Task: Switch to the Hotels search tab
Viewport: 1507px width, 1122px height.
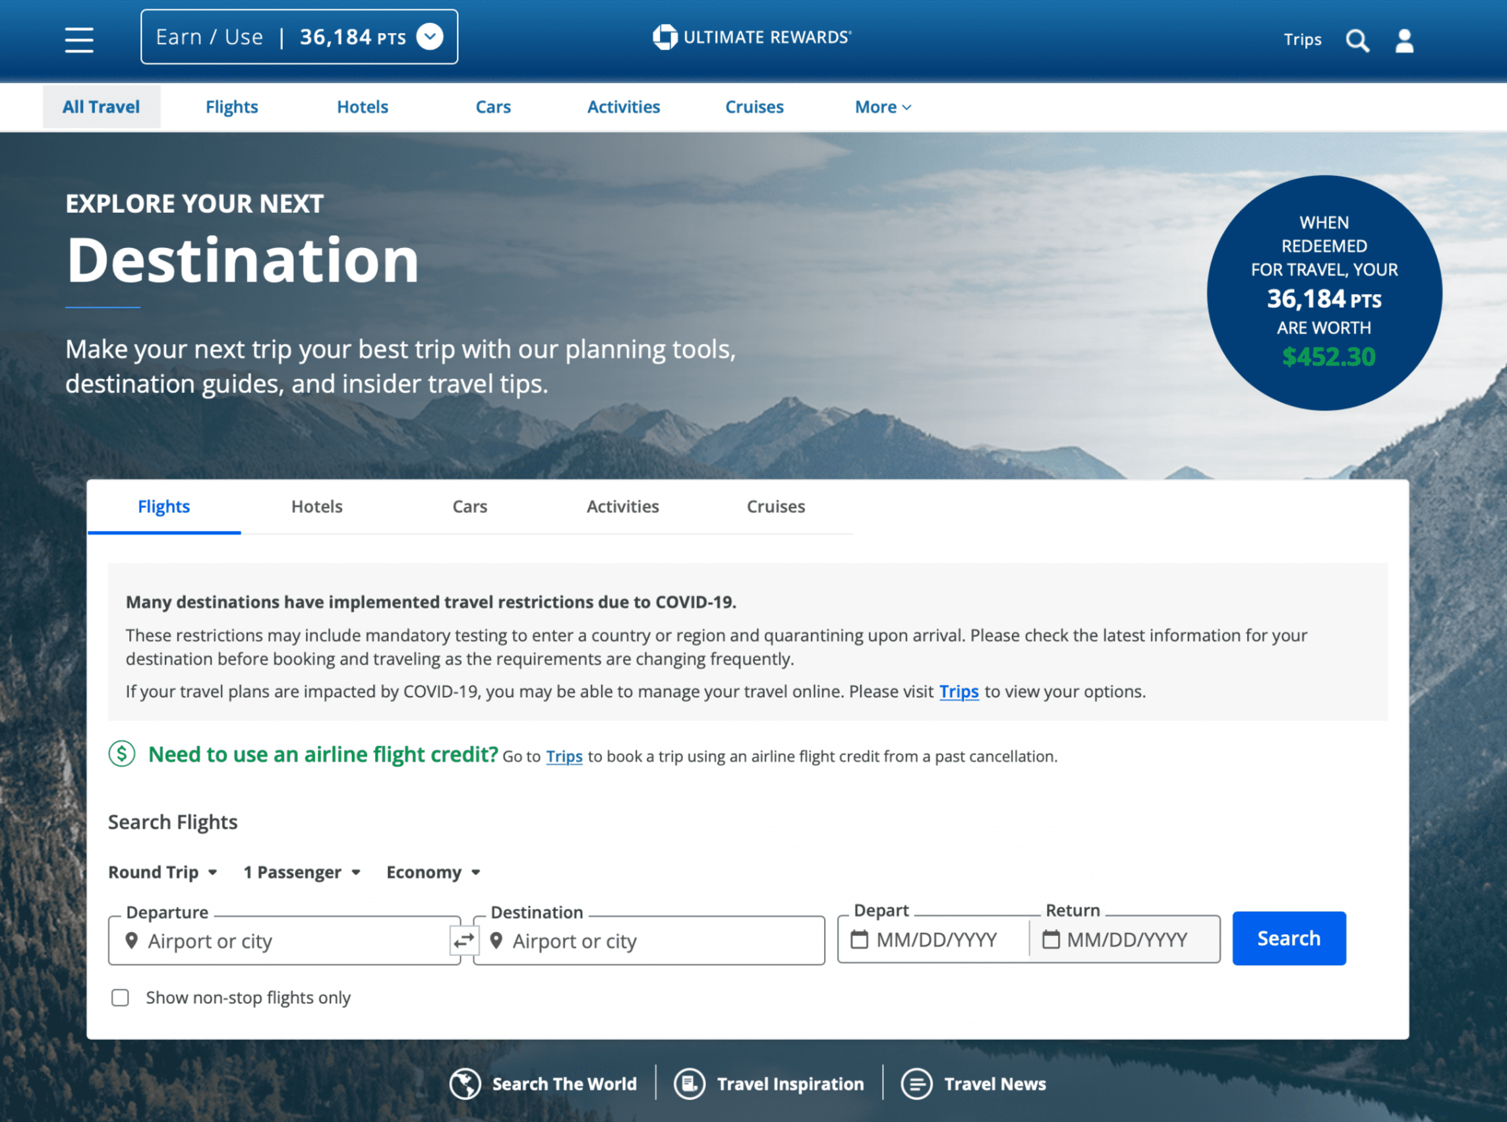Action: tap(316, 507)
